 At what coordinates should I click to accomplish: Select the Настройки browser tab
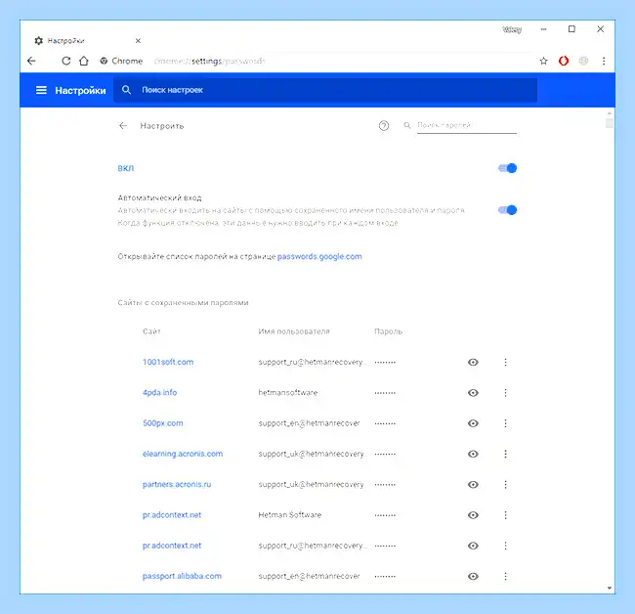tap(88, 40)
